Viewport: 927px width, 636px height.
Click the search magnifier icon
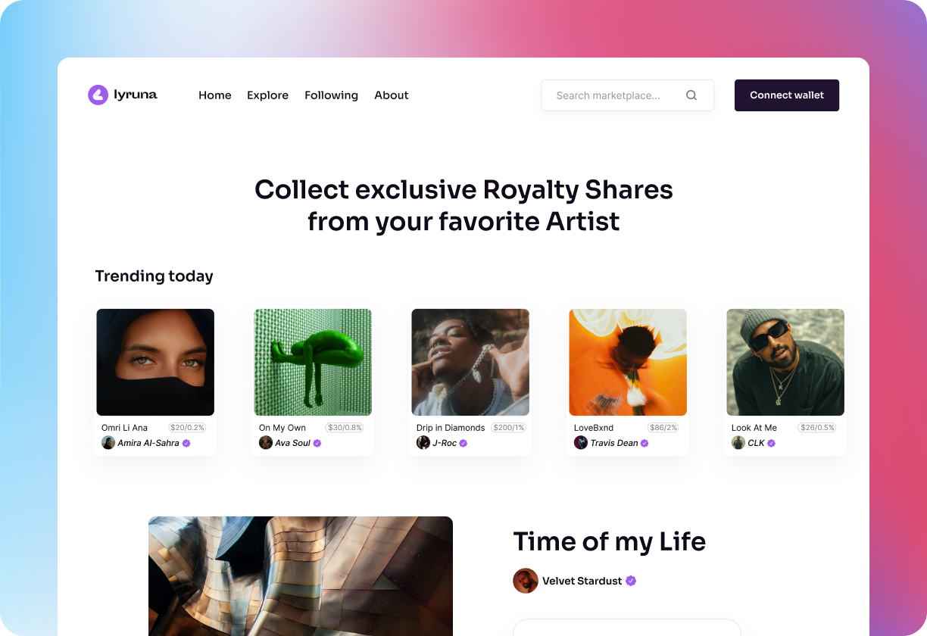click(x=691, y=95)
